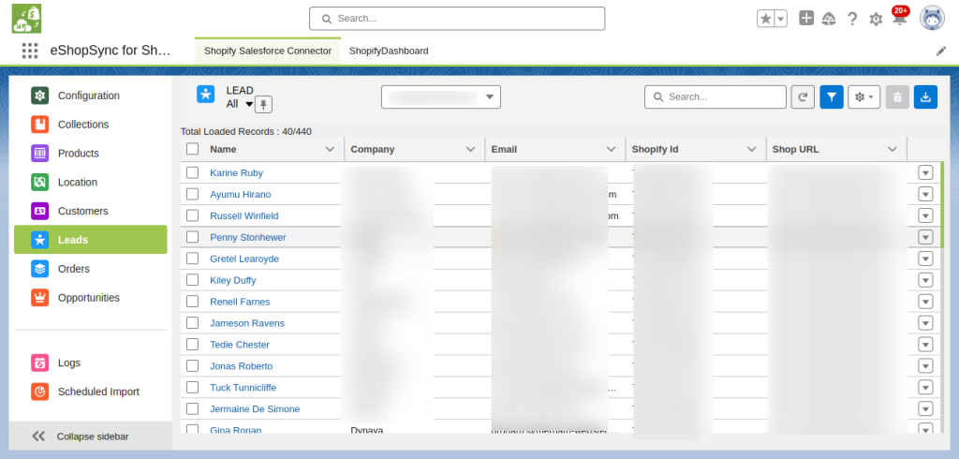Open the Name column header menu

click(x=331, y=149)
